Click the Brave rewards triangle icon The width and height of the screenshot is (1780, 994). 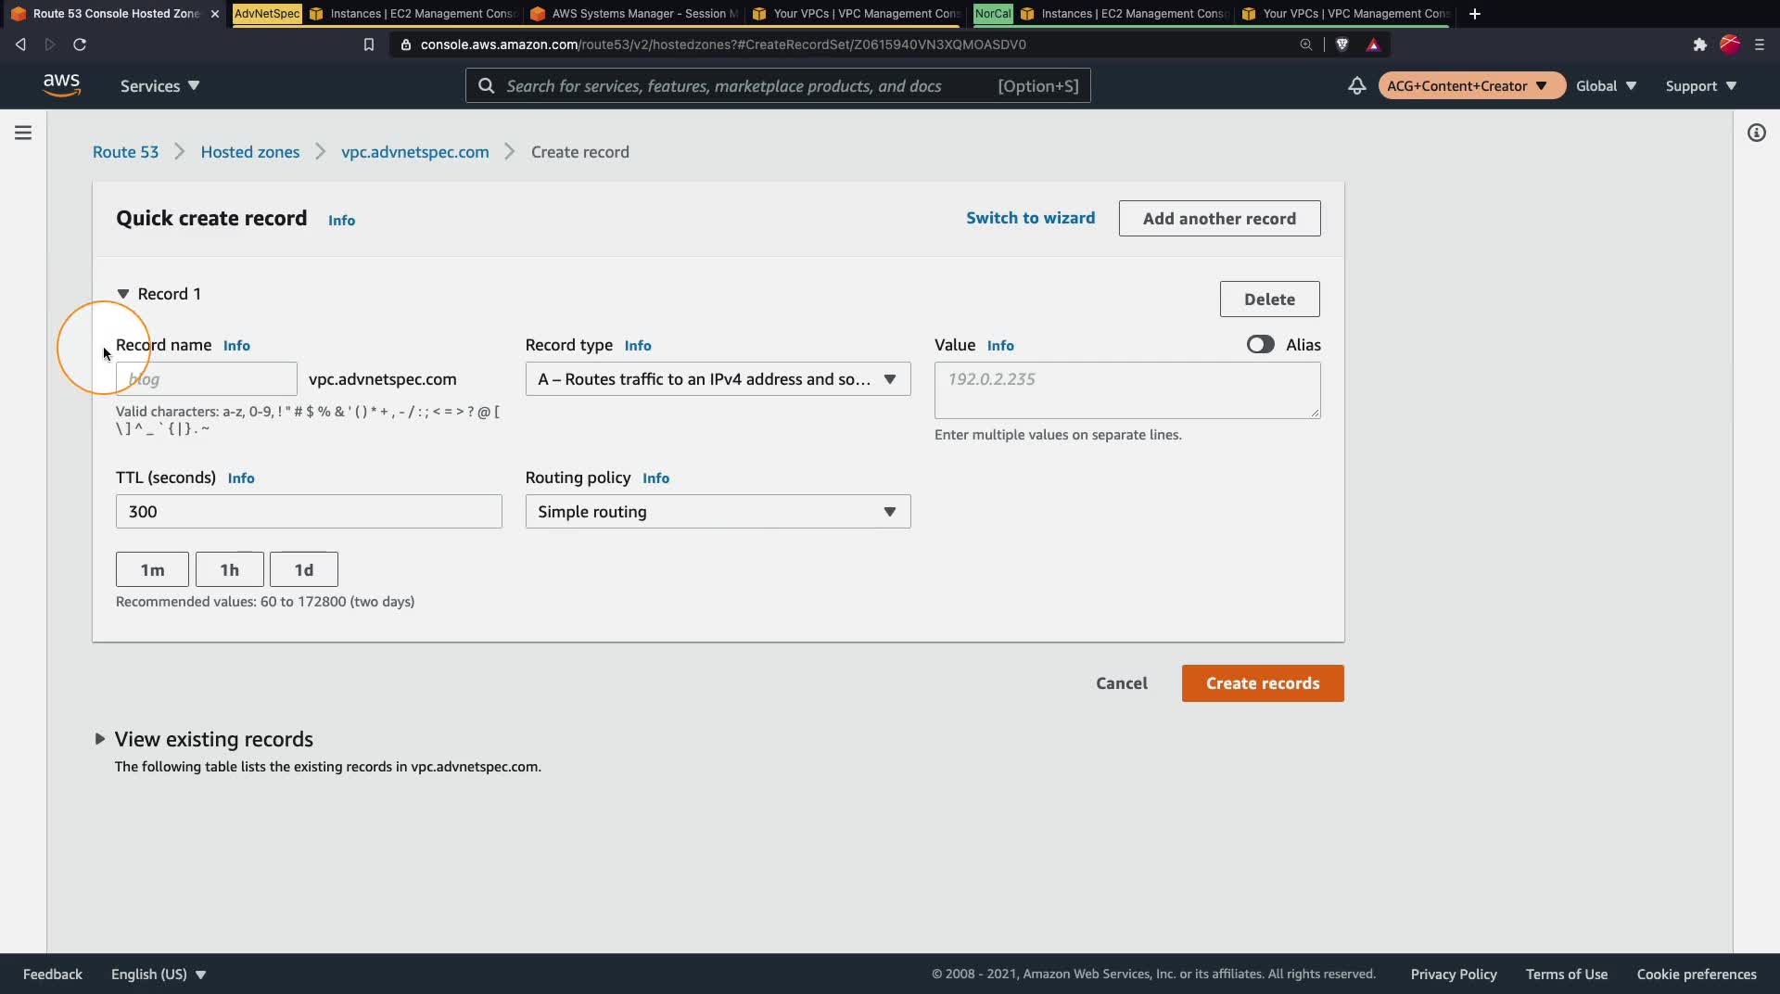point(1373,45)
